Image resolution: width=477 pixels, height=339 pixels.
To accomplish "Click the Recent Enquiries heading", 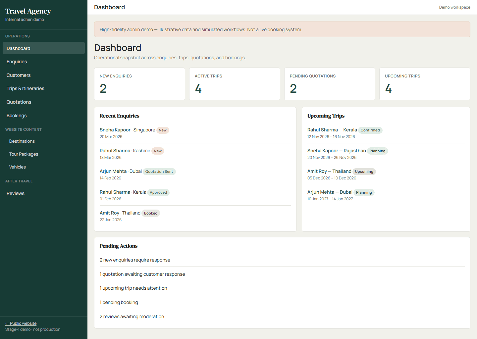I will pyautogui.click(x=120, y=116).
